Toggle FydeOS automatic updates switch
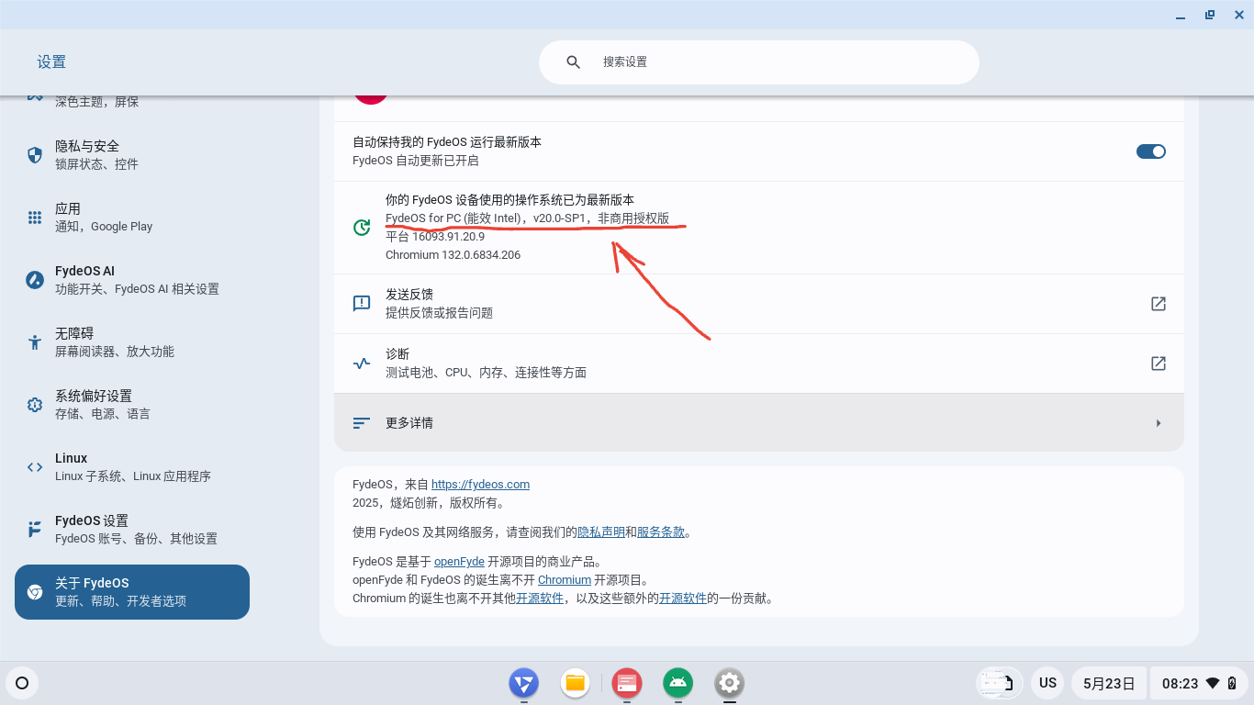1254x705 pixels. click(1150, 151)
